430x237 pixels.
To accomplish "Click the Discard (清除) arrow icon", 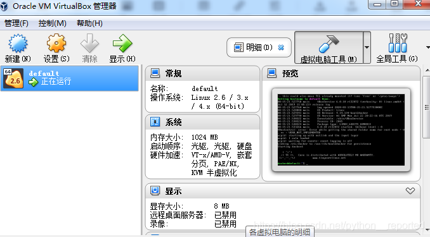I will pos(89,43).
